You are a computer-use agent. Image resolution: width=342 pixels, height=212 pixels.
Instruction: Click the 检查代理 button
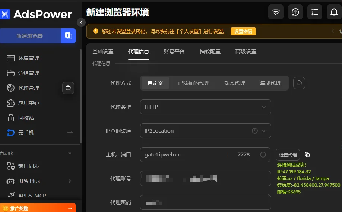coord(288,155)
